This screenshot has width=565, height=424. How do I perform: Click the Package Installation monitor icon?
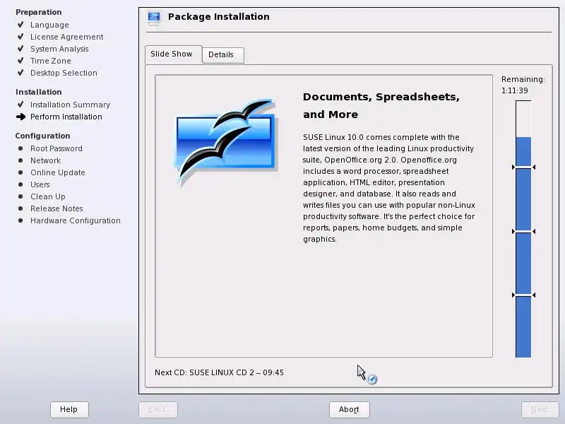pos(154,18)
